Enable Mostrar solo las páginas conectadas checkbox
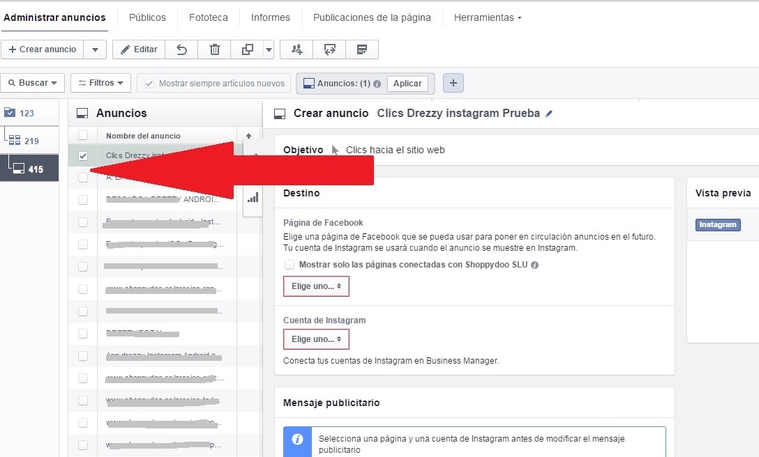 (290, 265)
